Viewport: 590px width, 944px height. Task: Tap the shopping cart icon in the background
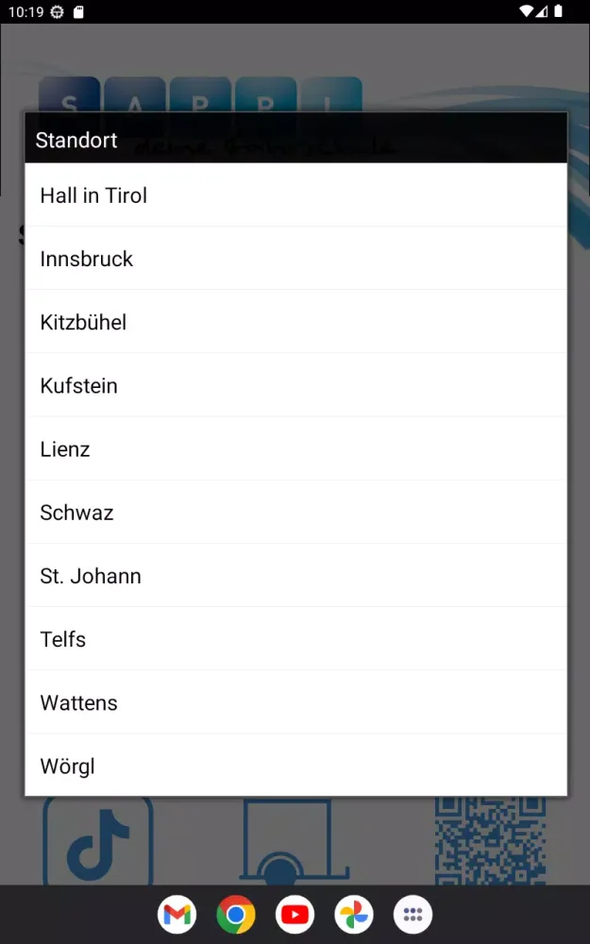click(x=283, y=850)
